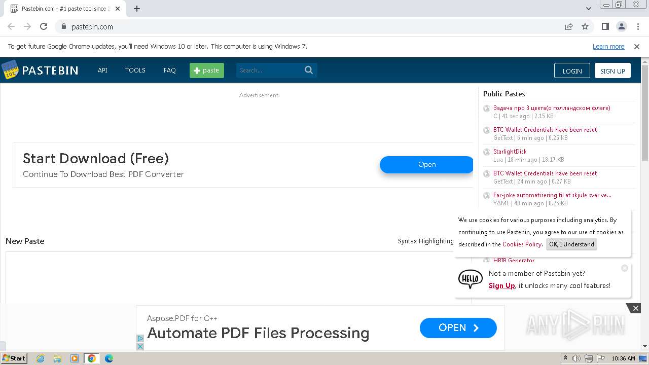Click Syntax Highlighting label
Screen dimensions: 649x365
pos(426,241)
